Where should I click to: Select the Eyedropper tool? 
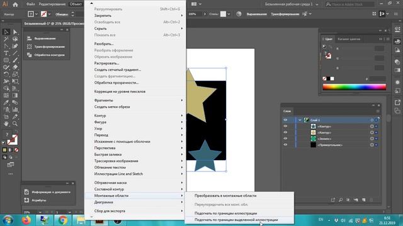[6, 102]
